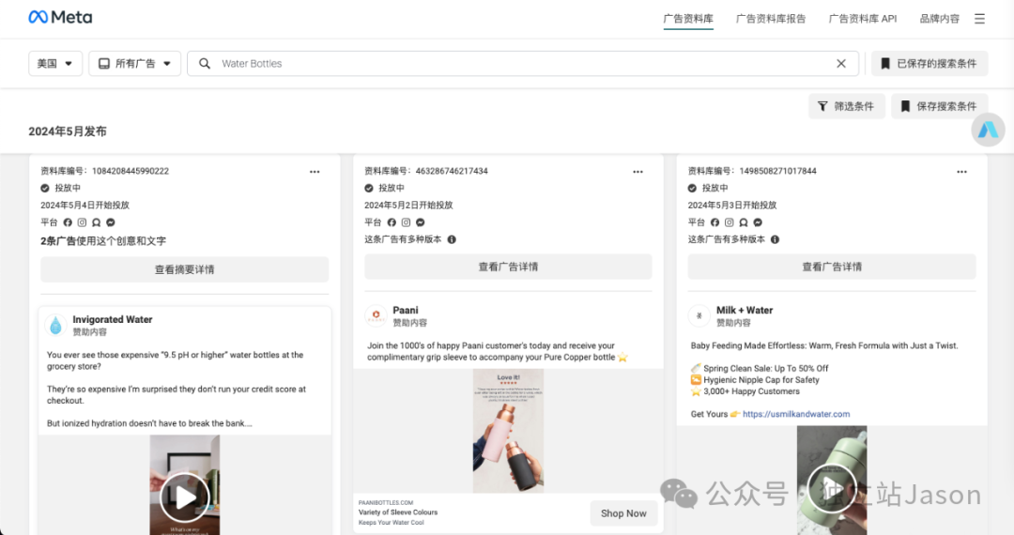Click Instagram platform icon in Invigorated Water card
The height and width of the screenshot is (535, 1014).
tap(82, 222)
